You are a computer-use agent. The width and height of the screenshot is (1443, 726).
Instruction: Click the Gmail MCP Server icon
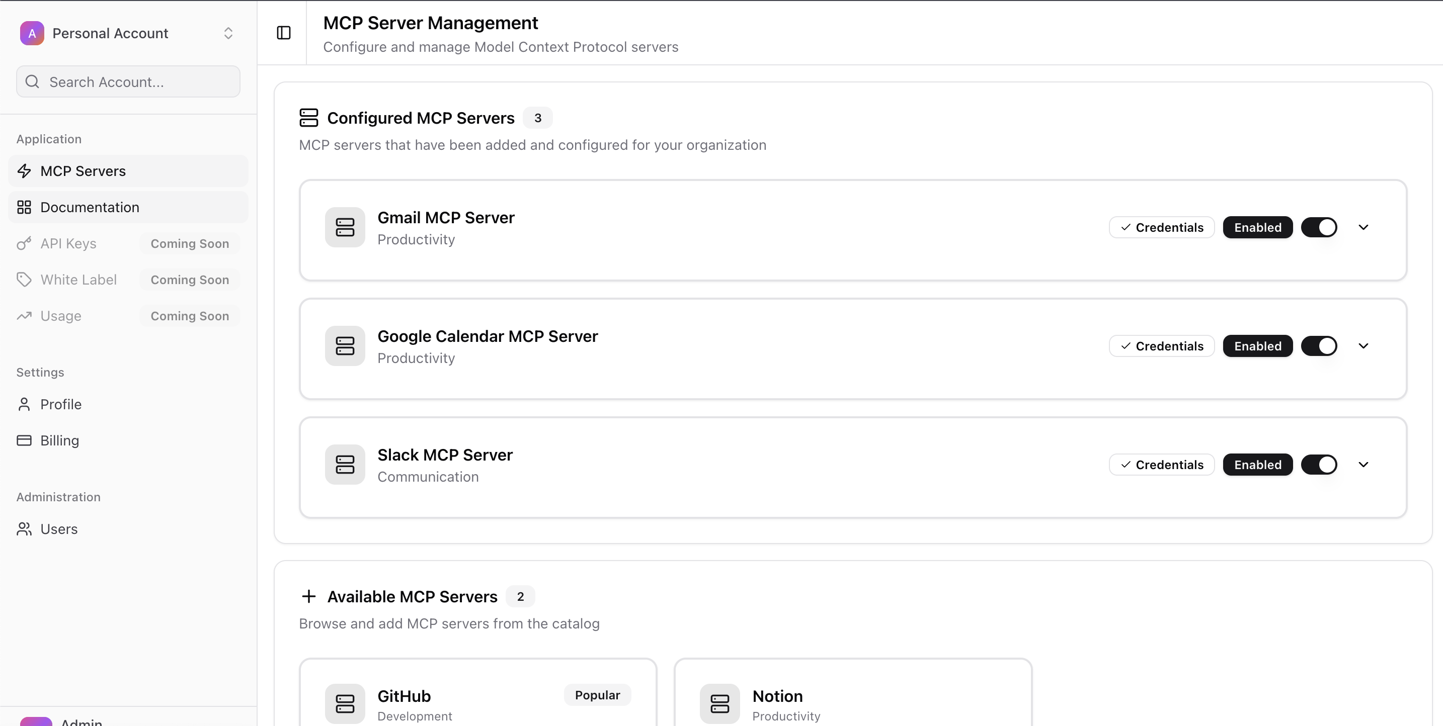[345, 227]
